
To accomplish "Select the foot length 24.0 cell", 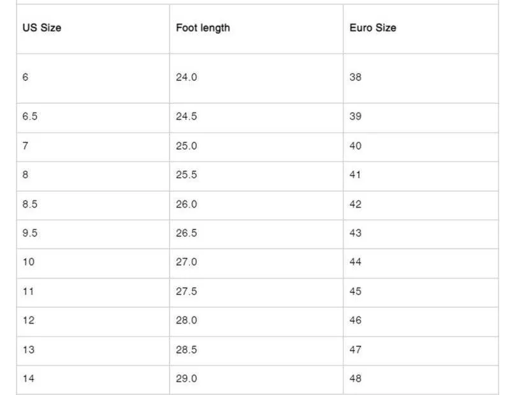I will (x=256, y=78).
